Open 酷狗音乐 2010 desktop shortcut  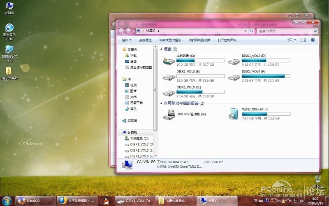coord(9,29)
